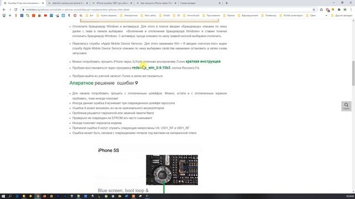Screen dimensions: 355x199
Task: Click the red YouTube bookmark icon
Action: point(45,15)
